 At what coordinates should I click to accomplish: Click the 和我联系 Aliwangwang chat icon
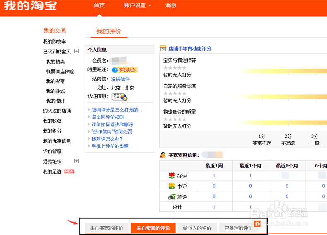tap(124, 70)
